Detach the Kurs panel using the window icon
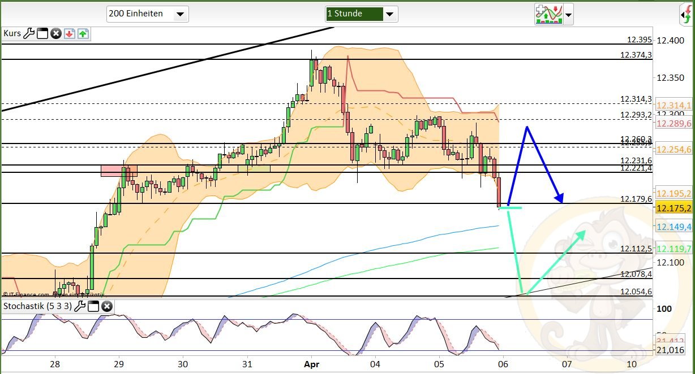 [x=42, y=34]
